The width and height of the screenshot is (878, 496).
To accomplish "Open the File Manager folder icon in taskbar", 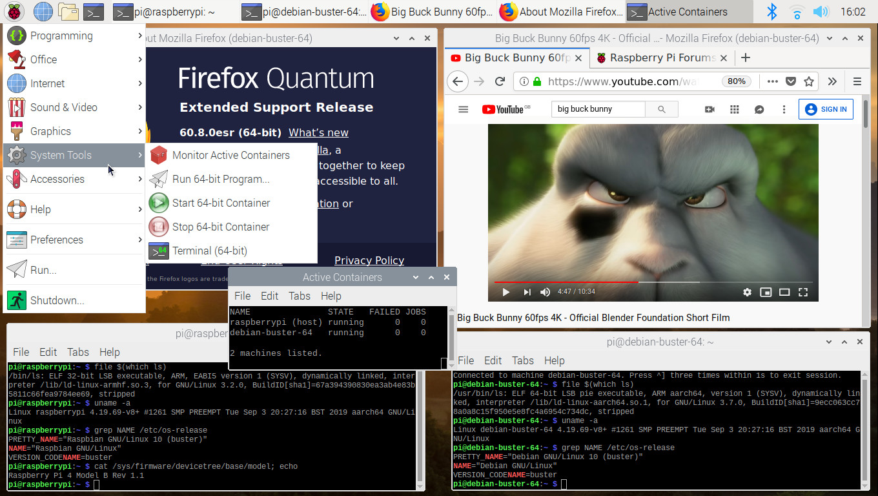I will coord(68,11).
